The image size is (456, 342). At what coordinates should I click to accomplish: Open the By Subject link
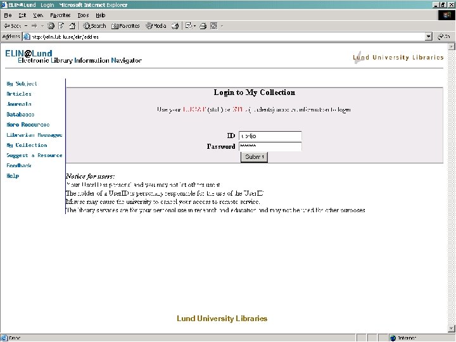(x=22, y=84)
